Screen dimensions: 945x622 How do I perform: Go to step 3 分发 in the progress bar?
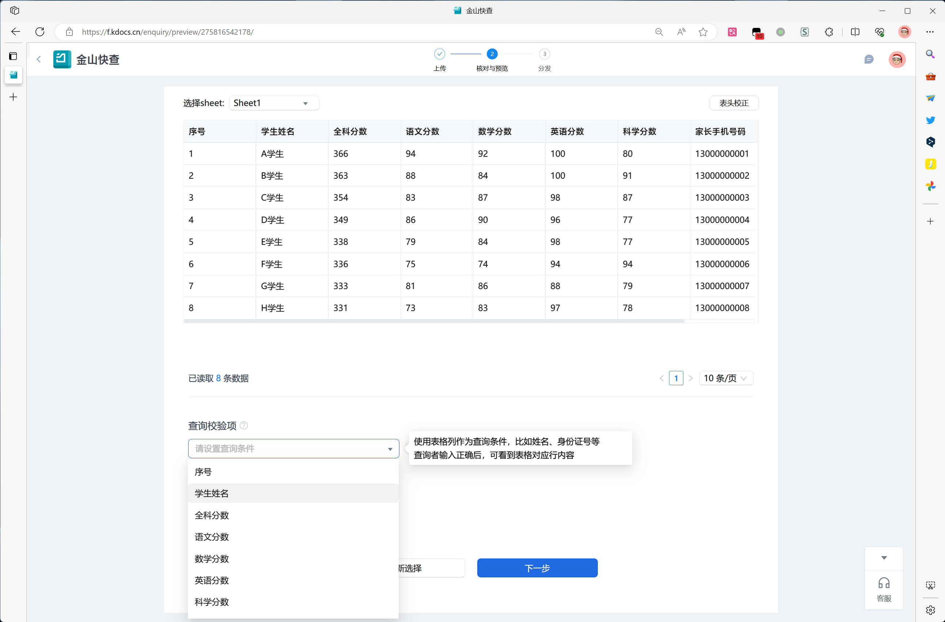544,54
